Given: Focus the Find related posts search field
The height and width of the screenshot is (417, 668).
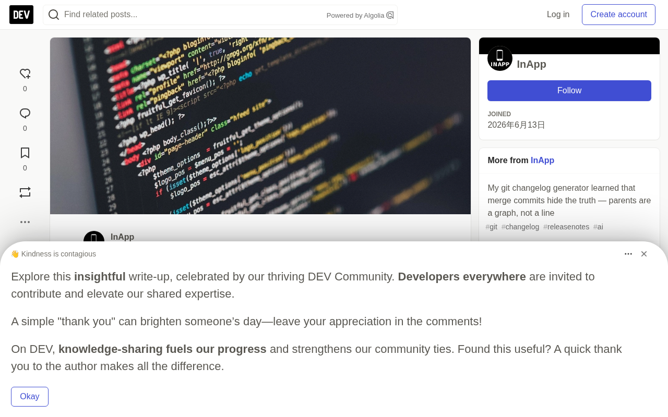Looking at the screenshot, I should tap(193, 15).
